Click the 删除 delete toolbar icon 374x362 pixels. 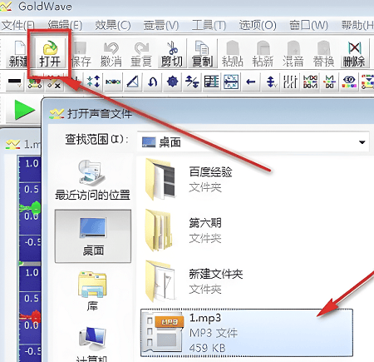point(354,54)
